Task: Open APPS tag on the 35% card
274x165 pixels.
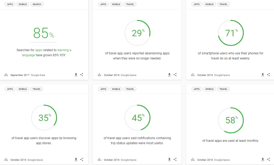Action: click(x=10, y=89)
